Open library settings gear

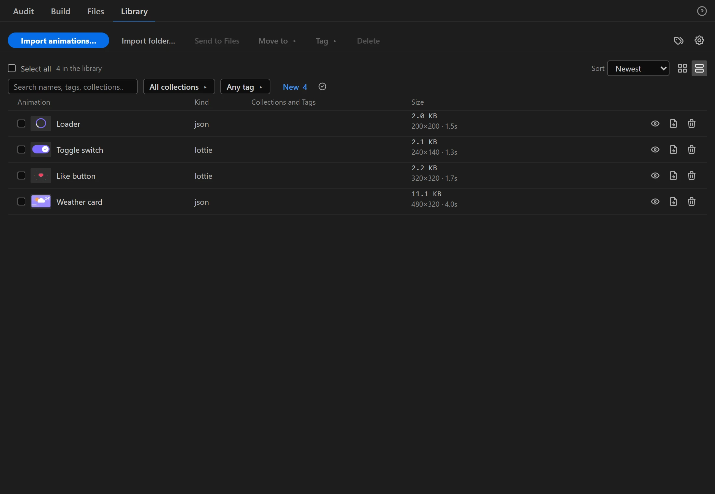(x=699, y=41)
